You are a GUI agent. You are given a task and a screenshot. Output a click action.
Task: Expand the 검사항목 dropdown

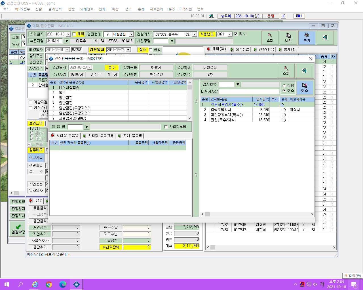pos(238,84)
